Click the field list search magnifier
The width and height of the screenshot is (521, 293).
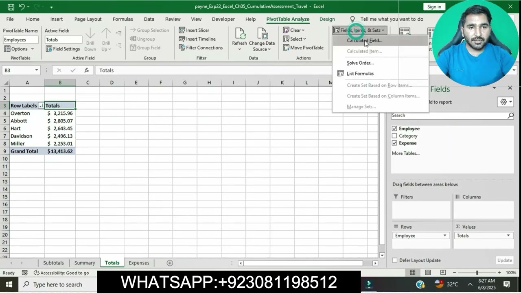click(510, 116)
